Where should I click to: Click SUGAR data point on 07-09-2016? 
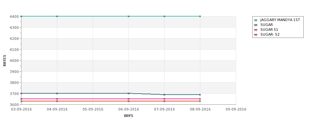165,95
